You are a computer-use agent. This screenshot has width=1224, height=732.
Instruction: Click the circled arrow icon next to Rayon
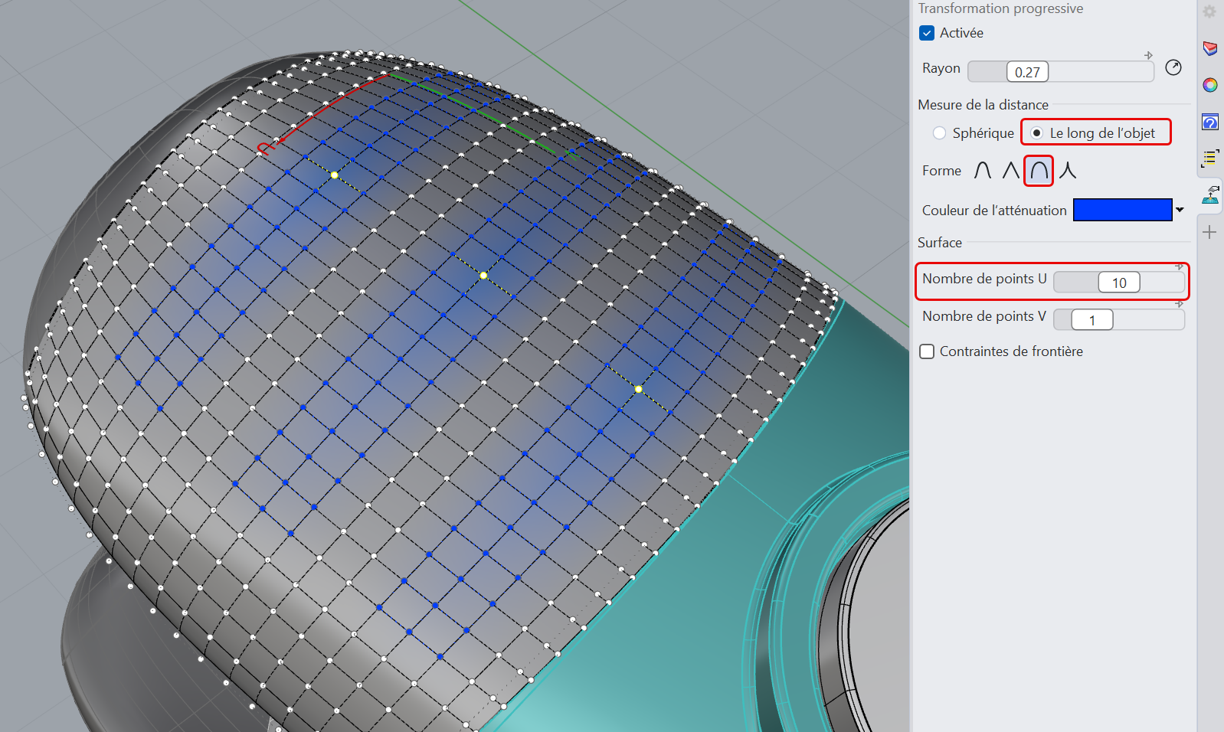pyautogui.click(x=1173, y=67)
